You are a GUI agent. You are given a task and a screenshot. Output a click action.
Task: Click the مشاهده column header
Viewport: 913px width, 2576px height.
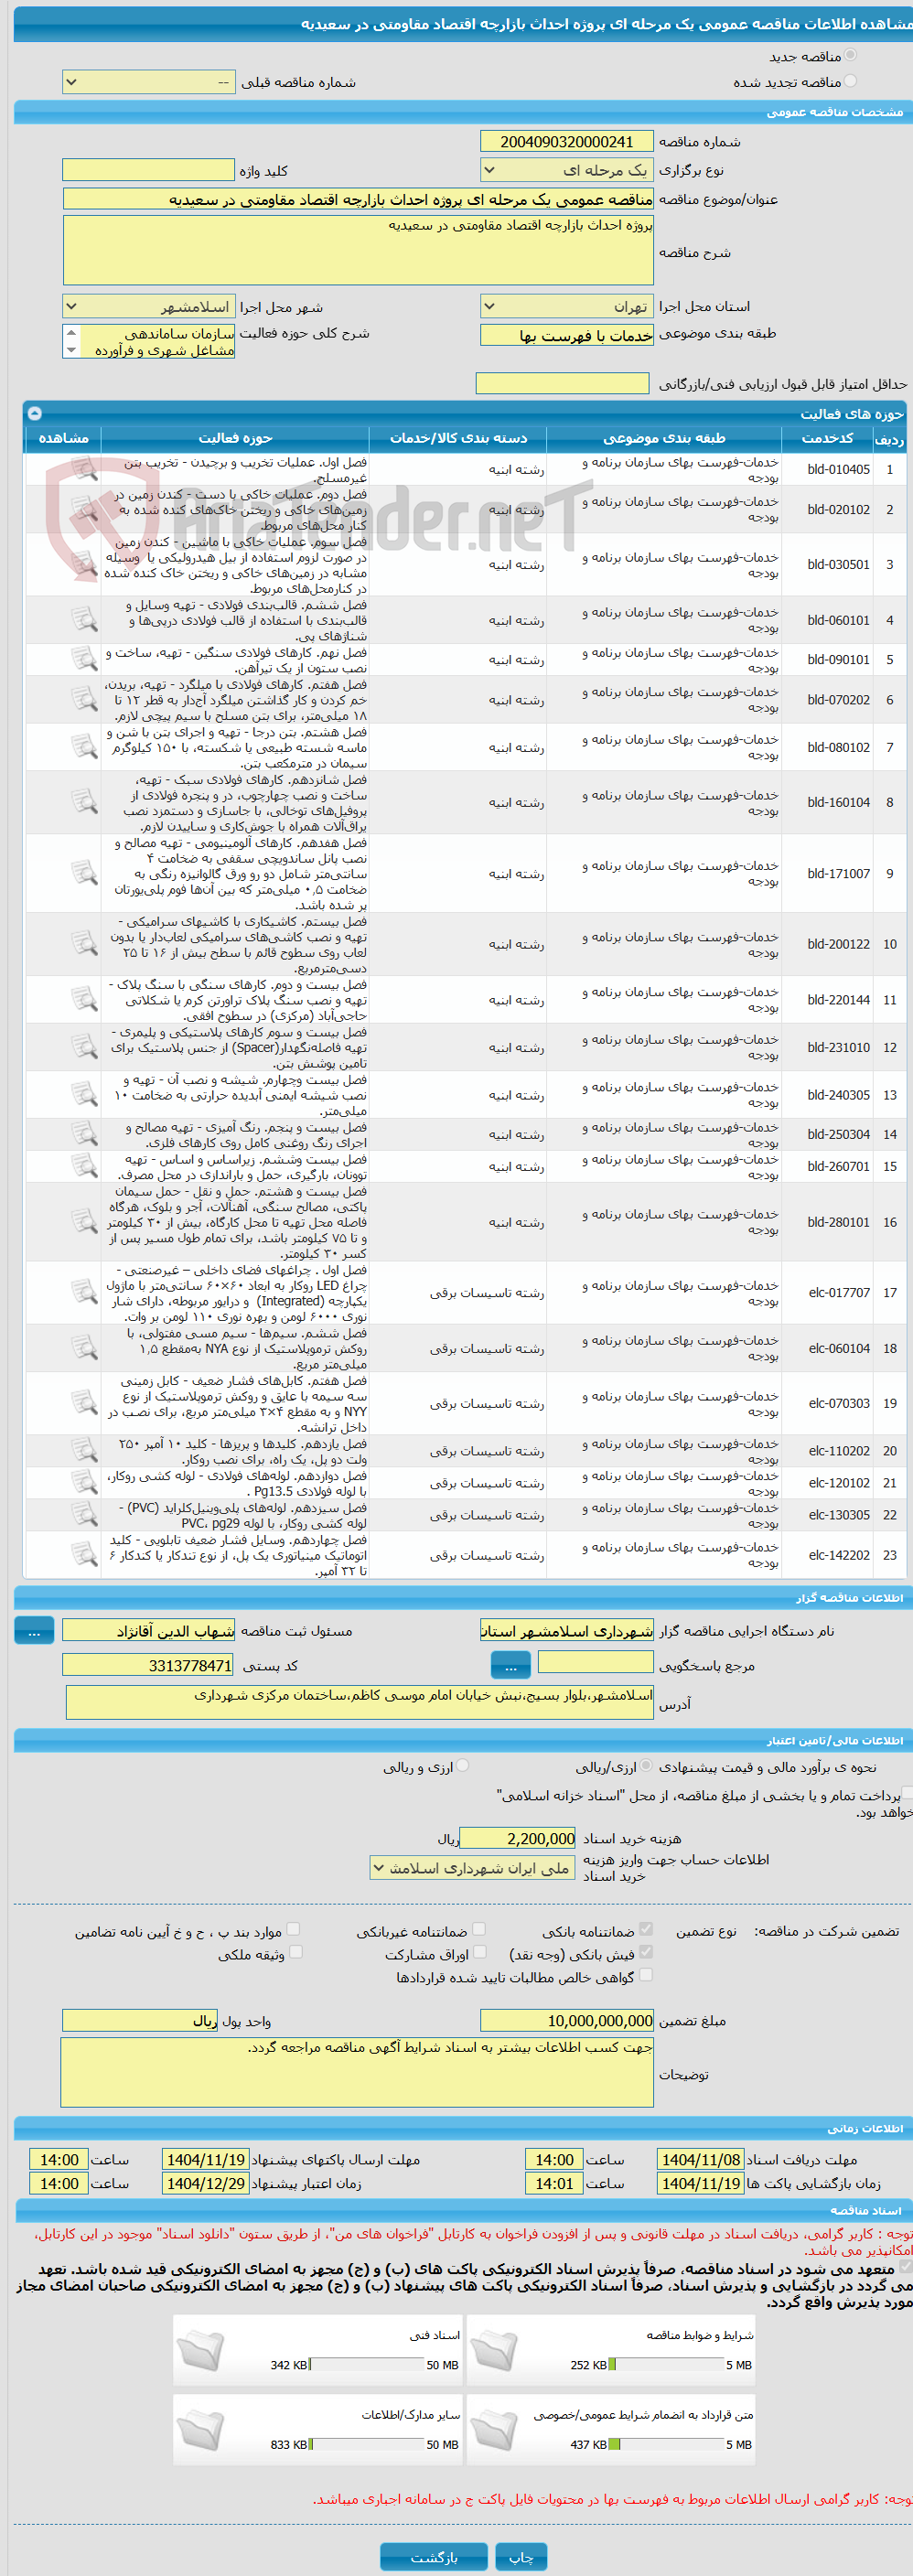pos(63,438)
